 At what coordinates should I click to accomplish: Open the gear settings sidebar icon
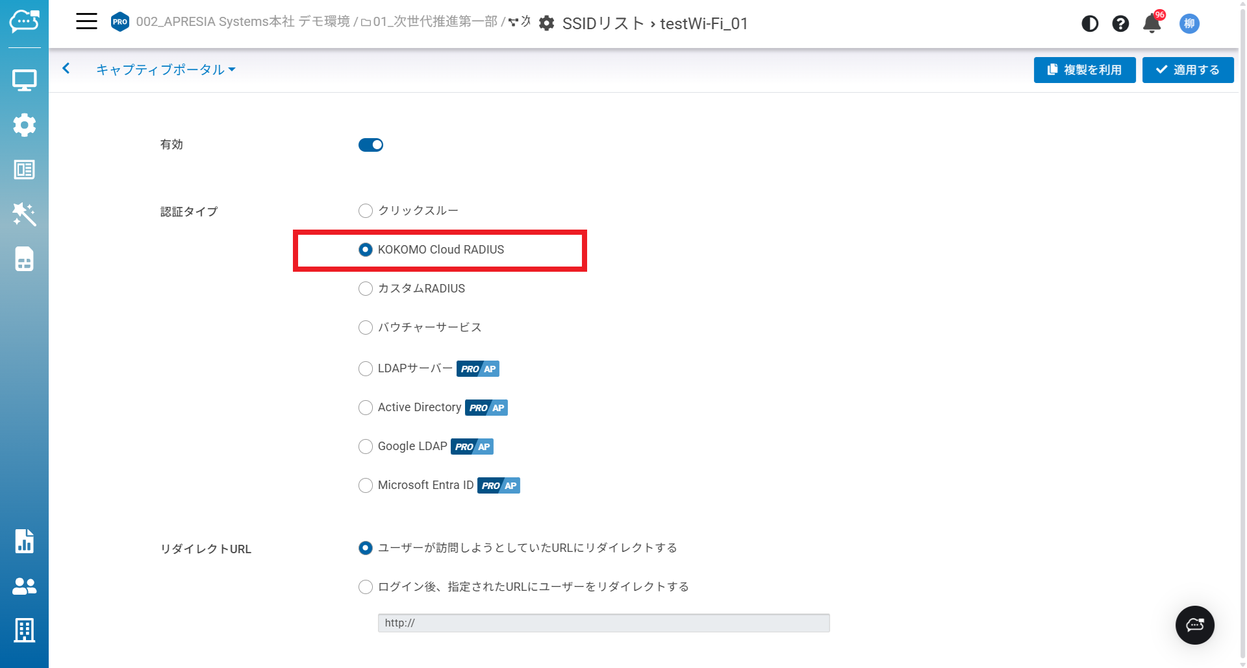pyautogui.click(x=24, y=125)
